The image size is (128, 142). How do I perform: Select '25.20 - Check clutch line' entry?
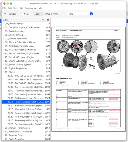point(26,109)
